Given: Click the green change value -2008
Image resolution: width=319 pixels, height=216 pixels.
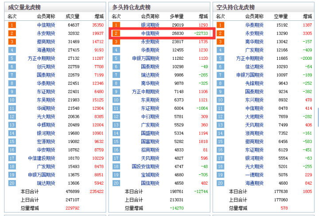Looking at the screenshot, I should 307,58.
